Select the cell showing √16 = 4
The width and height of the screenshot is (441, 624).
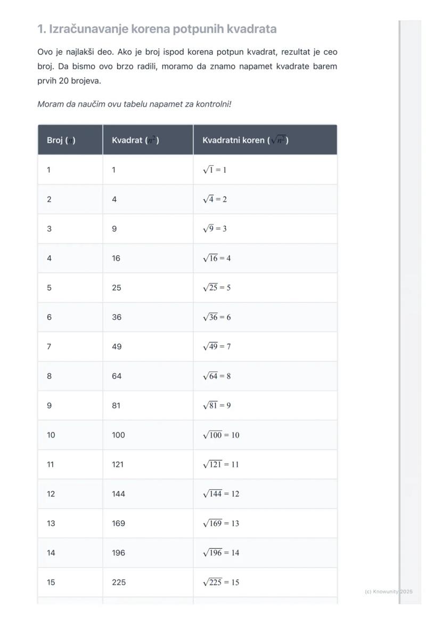pos(217,258)
